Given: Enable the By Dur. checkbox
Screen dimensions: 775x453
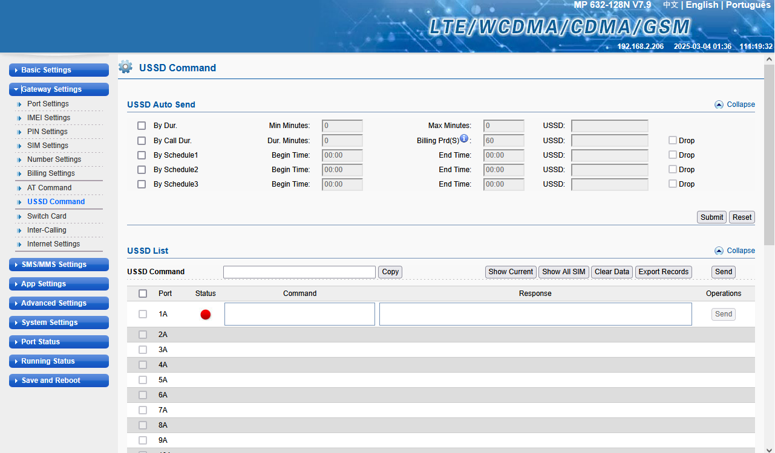Looking at the screenshot, I should (x=142, y=126).
